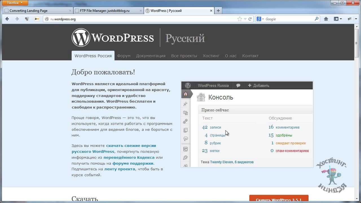Open the Все проекты menu item
The height and width of the screenshot is (203, 361).
184,56
